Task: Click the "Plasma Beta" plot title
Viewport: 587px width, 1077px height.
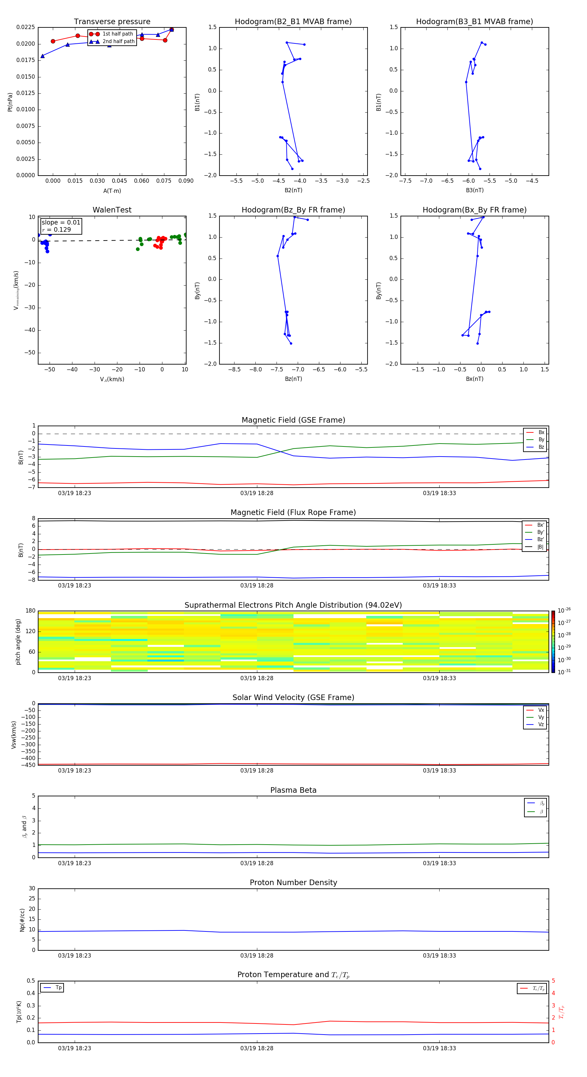Action: (293, 790)
